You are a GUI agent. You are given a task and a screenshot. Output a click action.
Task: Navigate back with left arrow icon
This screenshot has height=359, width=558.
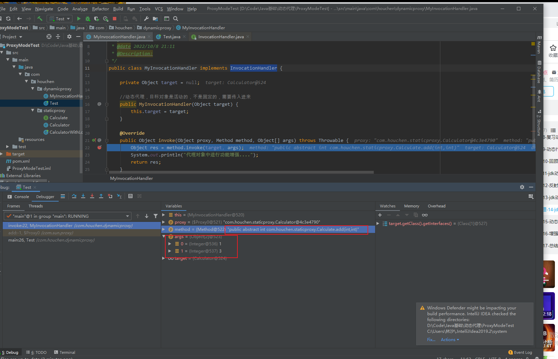point(19,19)
